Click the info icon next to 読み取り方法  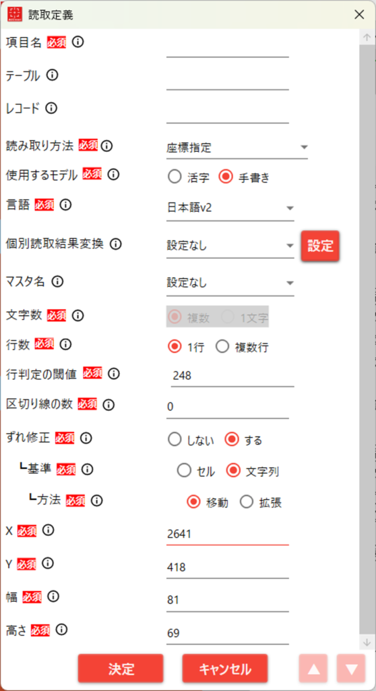click(x=106, y=146)
